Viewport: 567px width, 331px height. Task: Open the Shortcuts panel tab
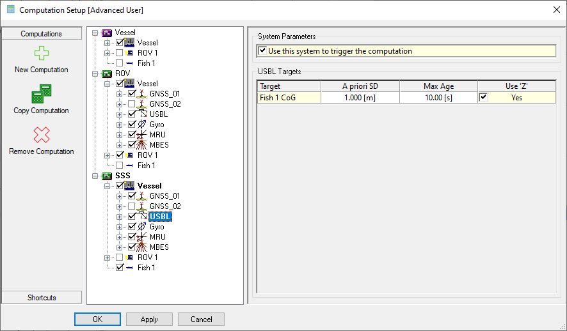point(42,297)
